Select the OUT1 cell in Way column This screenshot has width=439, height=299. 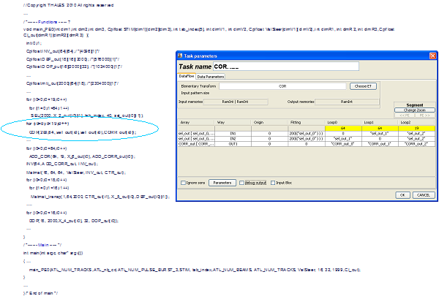coord(231,143)
